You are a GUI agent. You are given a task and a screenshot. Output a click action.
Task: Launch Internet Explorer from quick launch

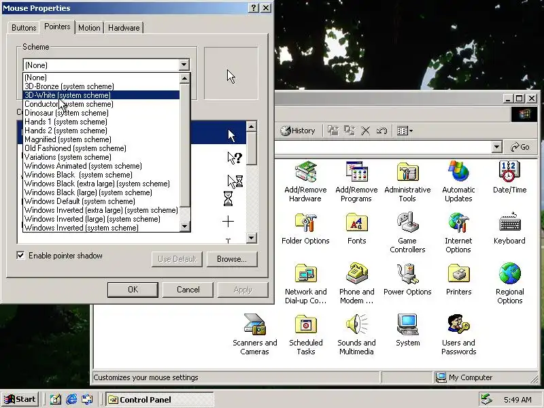click(71, 399)
